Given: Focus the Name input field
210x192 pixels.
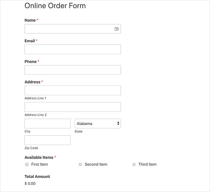Looking at the screenshot, I should pyautogui.click(x=73, y=29).
